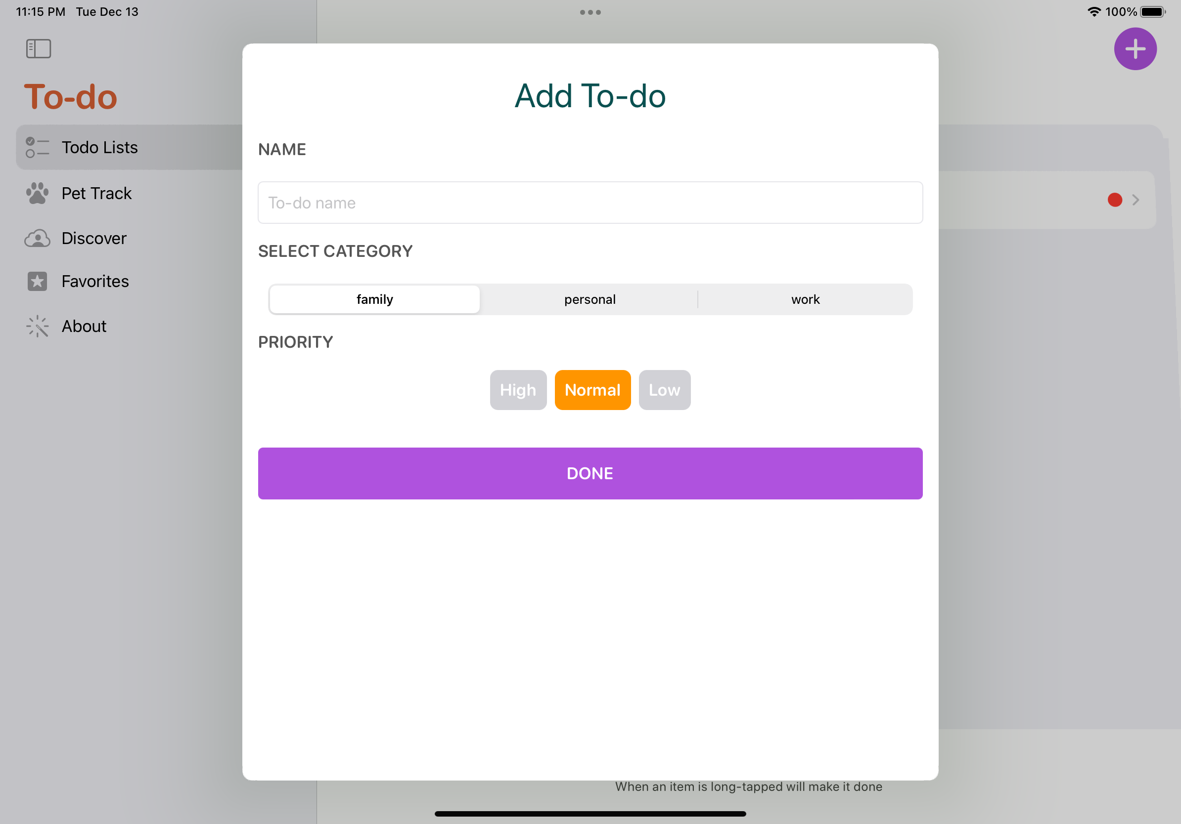Image resolution: width=1181 pixels, height=824 pixels.
Task: Click the sidebar toggle icon
Action: 38,48
